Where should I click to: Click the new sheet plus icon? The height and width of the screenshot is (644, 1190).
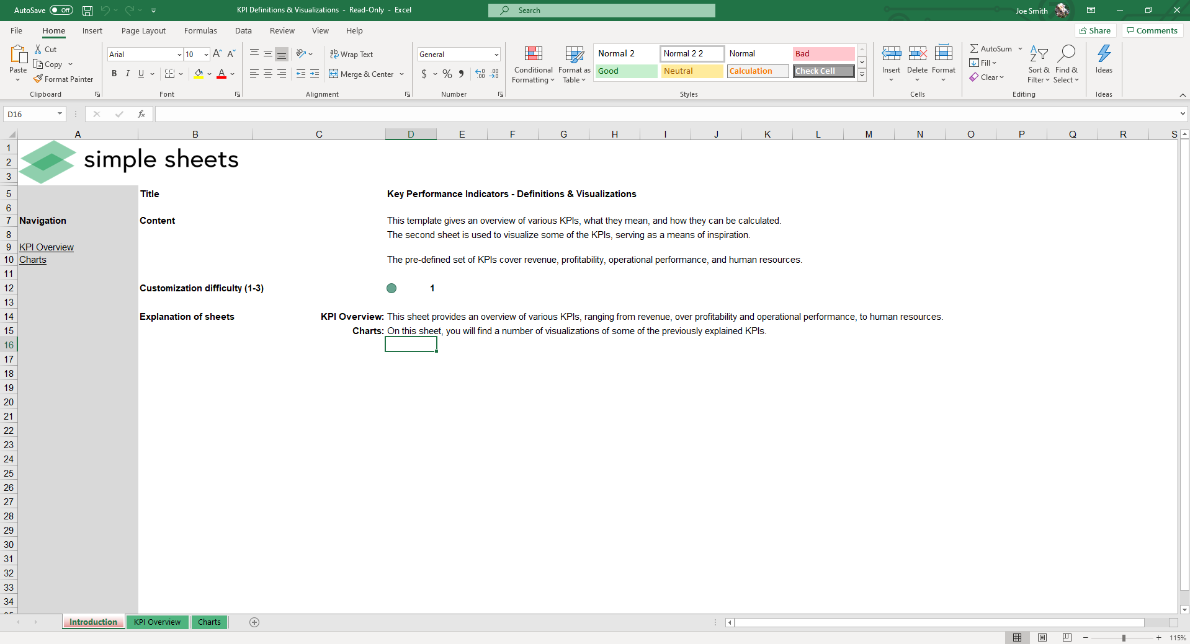point(254,622)
